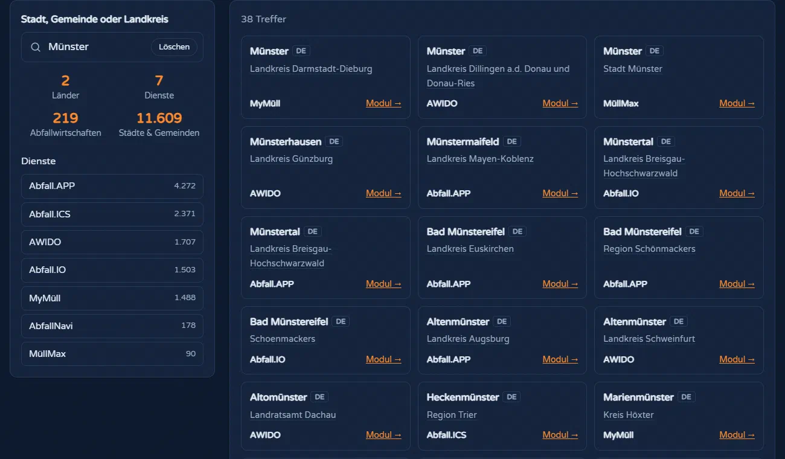Select the Abfall.IO service filter

click(x=112, y=270)
